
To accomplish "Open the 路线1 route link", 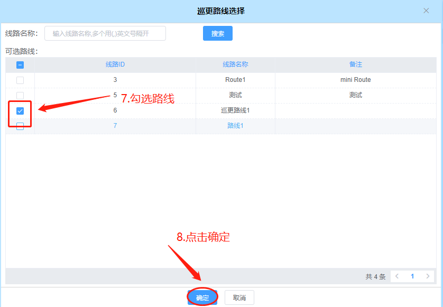I will click(235, 126).
